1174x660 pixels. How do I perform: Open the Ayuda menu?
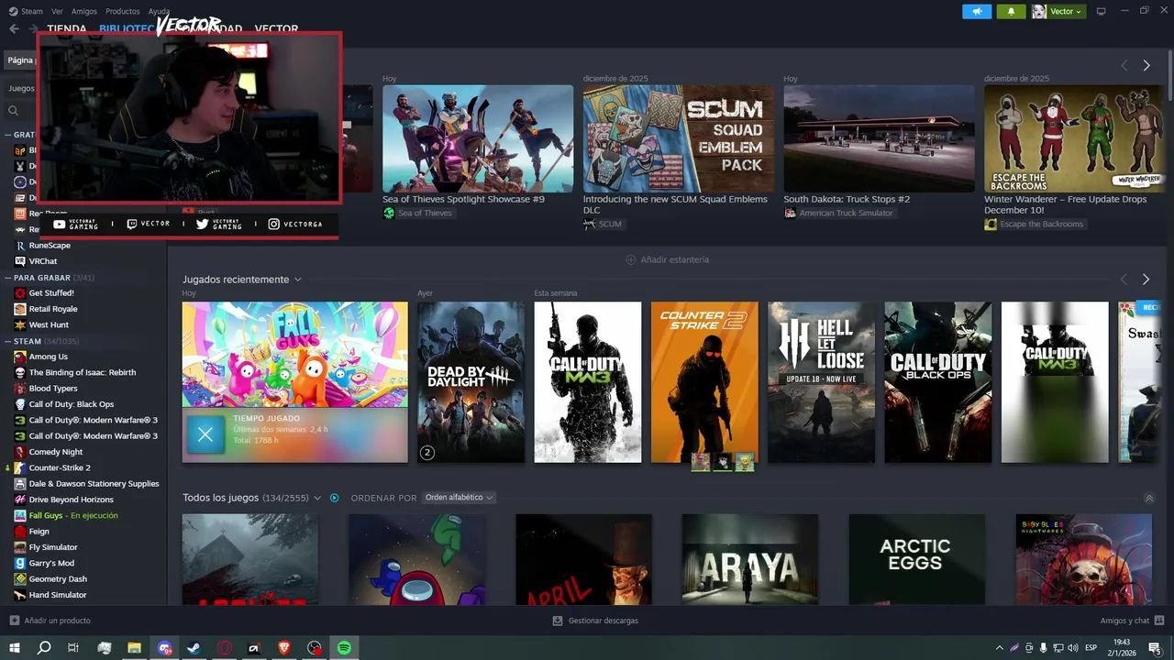click(x=159, y=11)
